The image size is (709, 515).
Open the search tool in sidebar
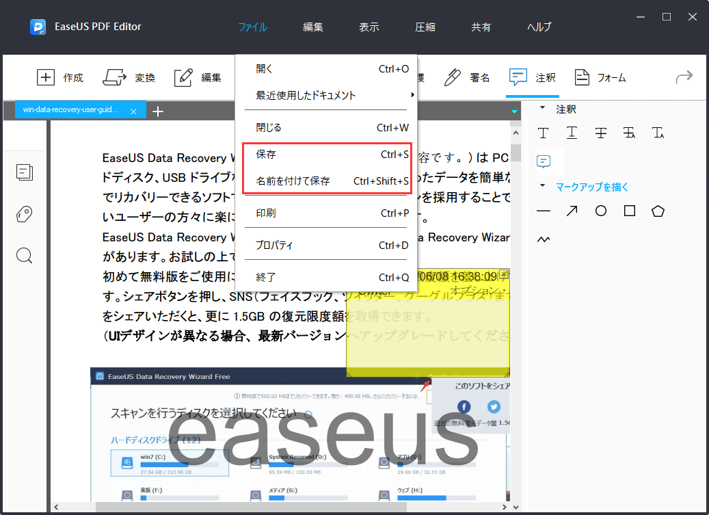25,255
